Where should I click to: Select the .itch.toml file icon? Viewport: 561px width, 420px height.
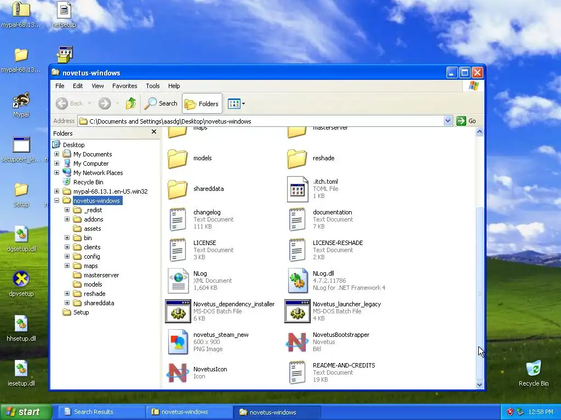(x=297, y=189)
